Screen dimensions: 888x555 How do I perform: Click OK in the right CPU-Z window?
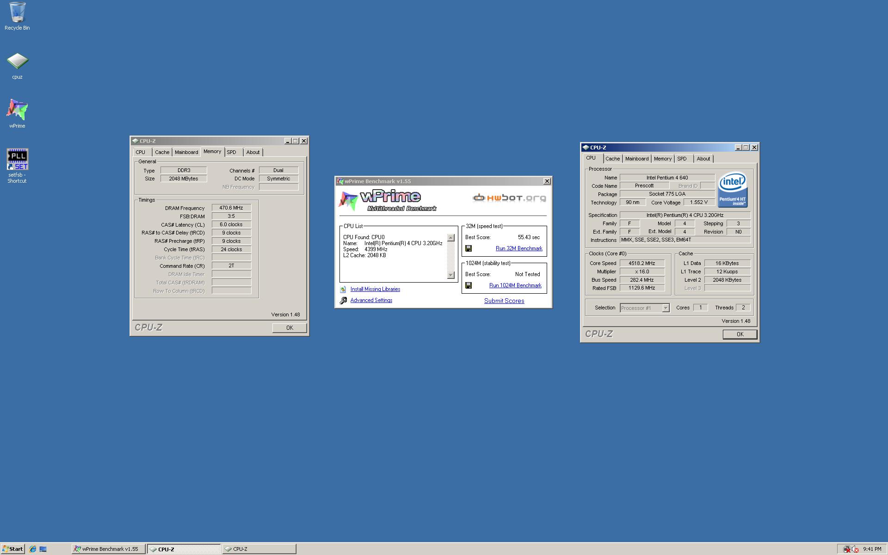click(x=740, y=334)
